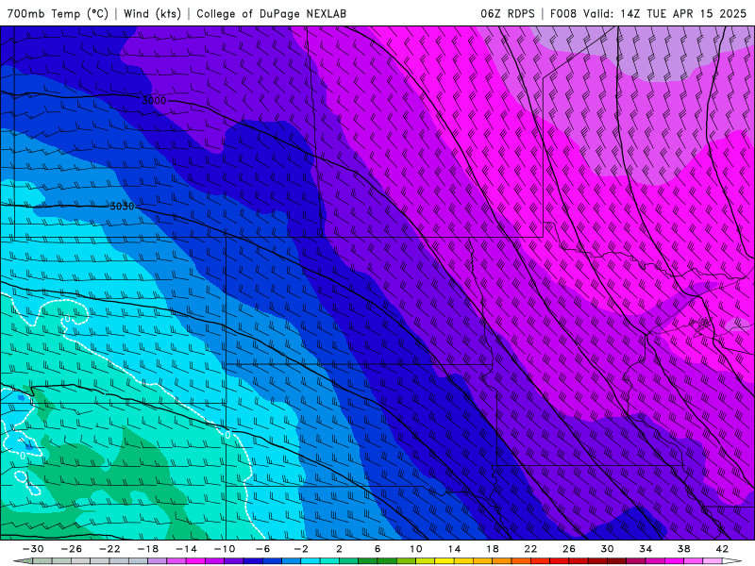Click the '2' color scale label

point(339,549)
